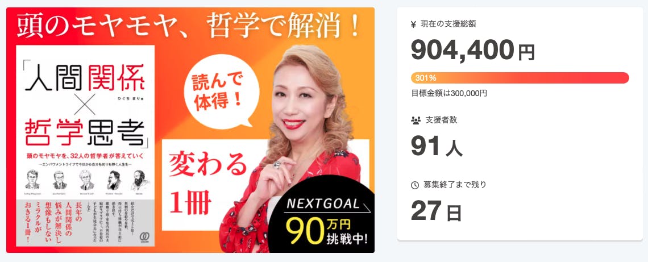Viewport: 648px width, 262px height.
Task: Click the 27日 remaining days figure
Action: pyautogui.click(x=436, y=211)
